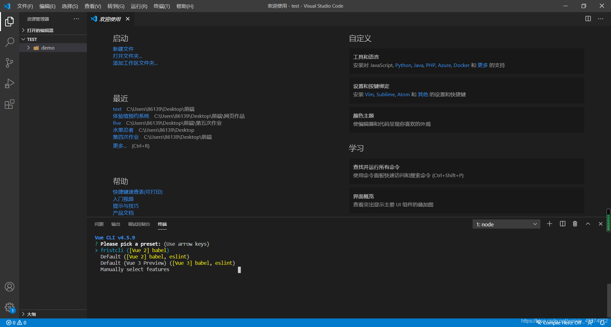611x327 pixels.
Task: Open the 帮助(H) menu
Action: tap(185, 6)
